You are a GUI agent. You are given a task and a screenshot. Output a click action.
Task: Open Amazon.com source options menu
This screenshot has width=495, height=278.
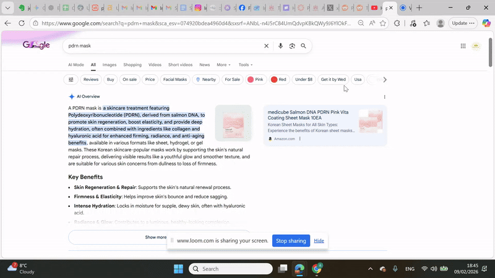tap(300, 138)
